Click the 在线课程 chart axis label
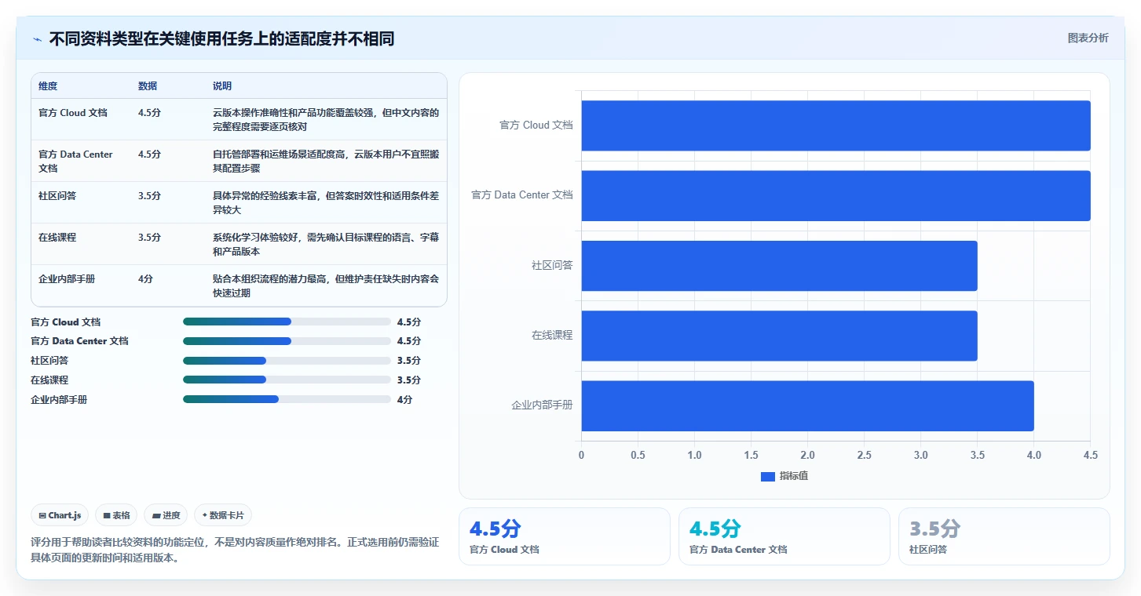Viewport: 1141px width, 596px height. 552,336
